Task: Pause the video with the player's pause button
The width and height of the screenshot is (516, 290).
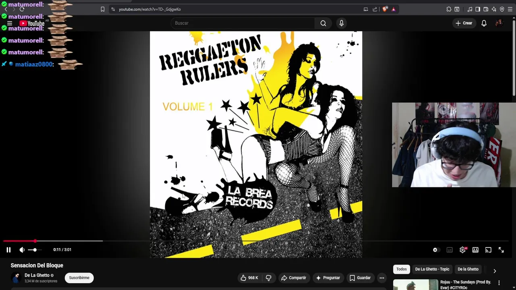Action: tap(8, 250)
